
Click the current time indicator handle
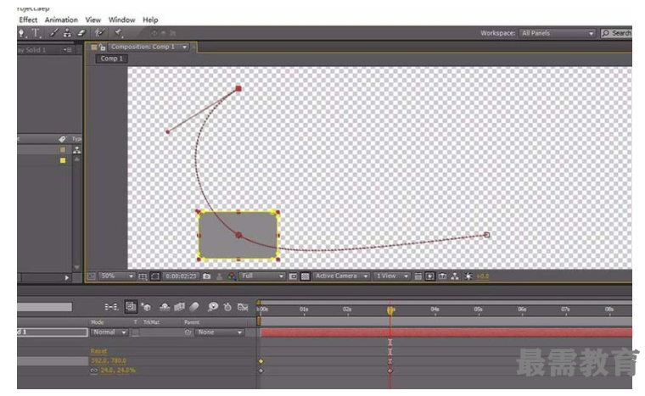click(x=390, y=310)
